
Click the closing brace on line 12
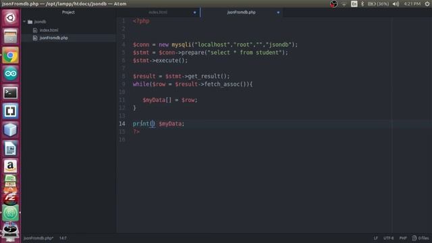134,108
